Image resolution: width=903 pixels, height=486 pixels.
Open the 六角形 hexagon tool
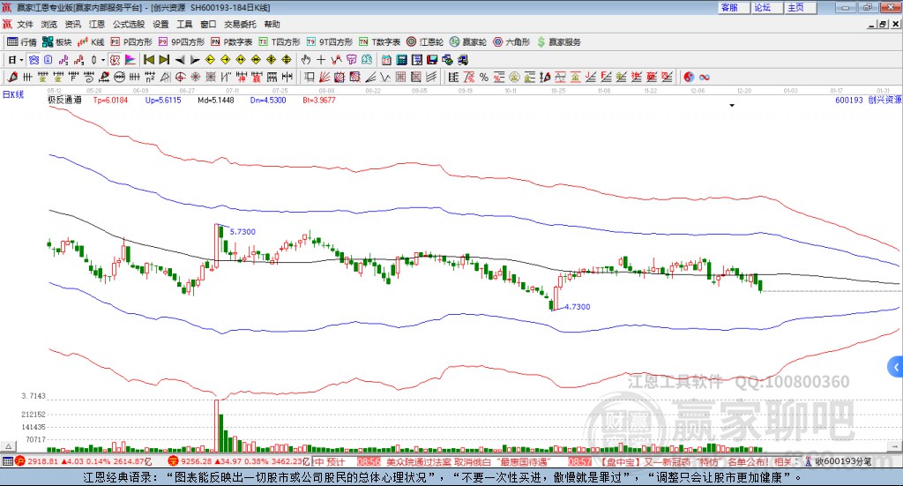click(511, 41)
